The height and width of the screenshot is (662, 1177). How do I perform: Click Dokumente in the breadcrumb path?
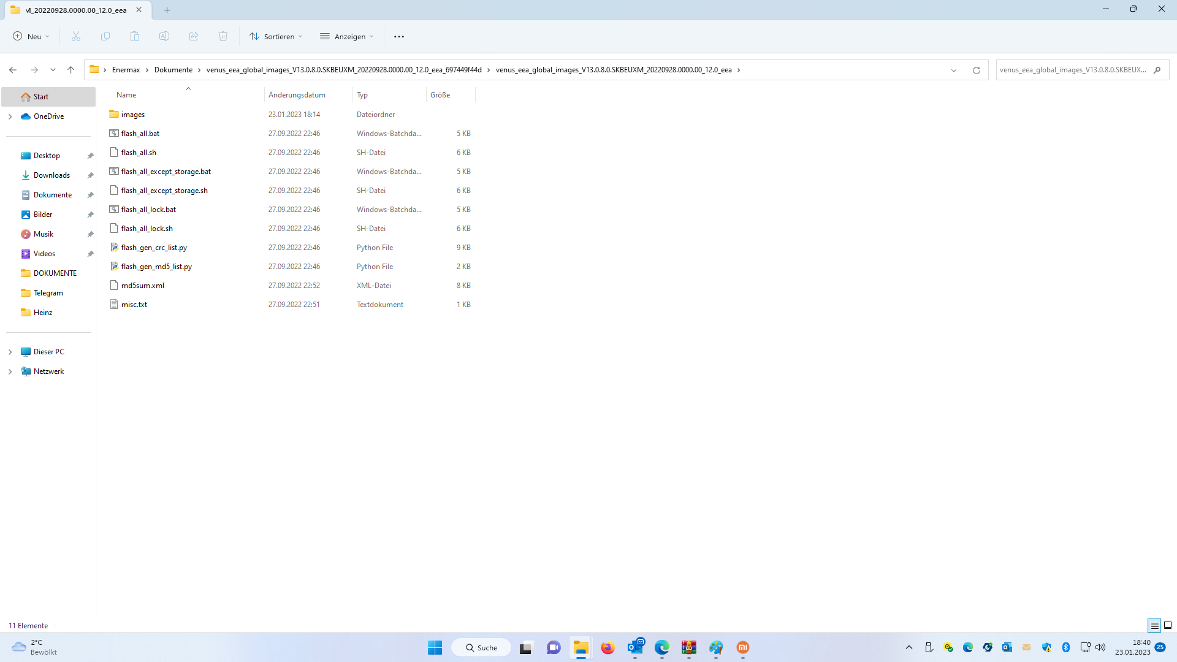click(x=173, y=70)
